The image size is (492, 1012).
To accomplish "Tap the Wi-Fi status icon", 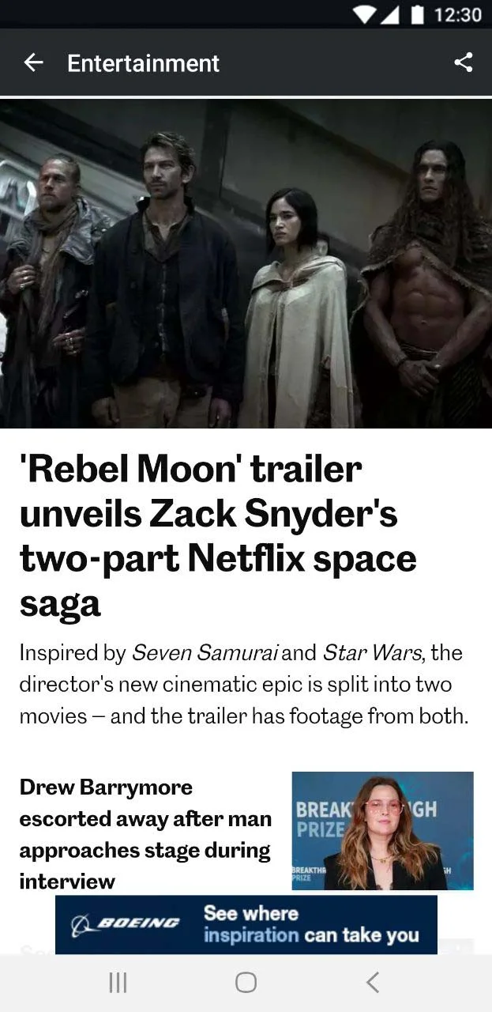I will [x=364, y=14].
